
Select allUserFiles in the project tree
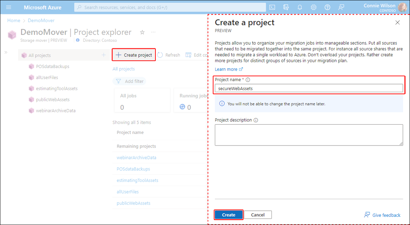coord(47,77)
